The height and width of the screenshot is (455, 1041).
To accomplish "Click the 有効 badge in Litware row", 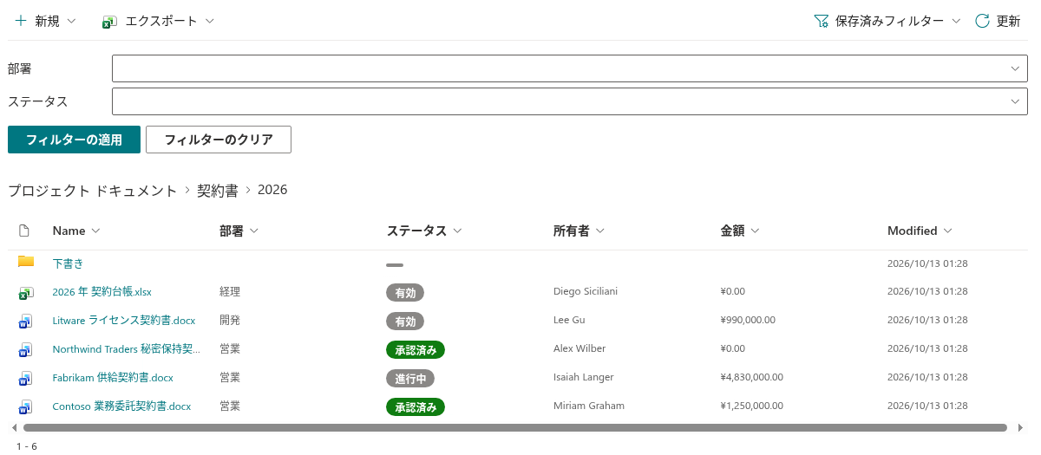I will pyautogui.click(x=405, y=322).
